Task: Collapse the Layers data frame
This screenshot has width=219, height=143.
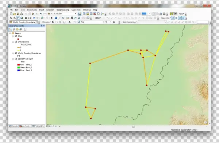Action: click(10, 33)
